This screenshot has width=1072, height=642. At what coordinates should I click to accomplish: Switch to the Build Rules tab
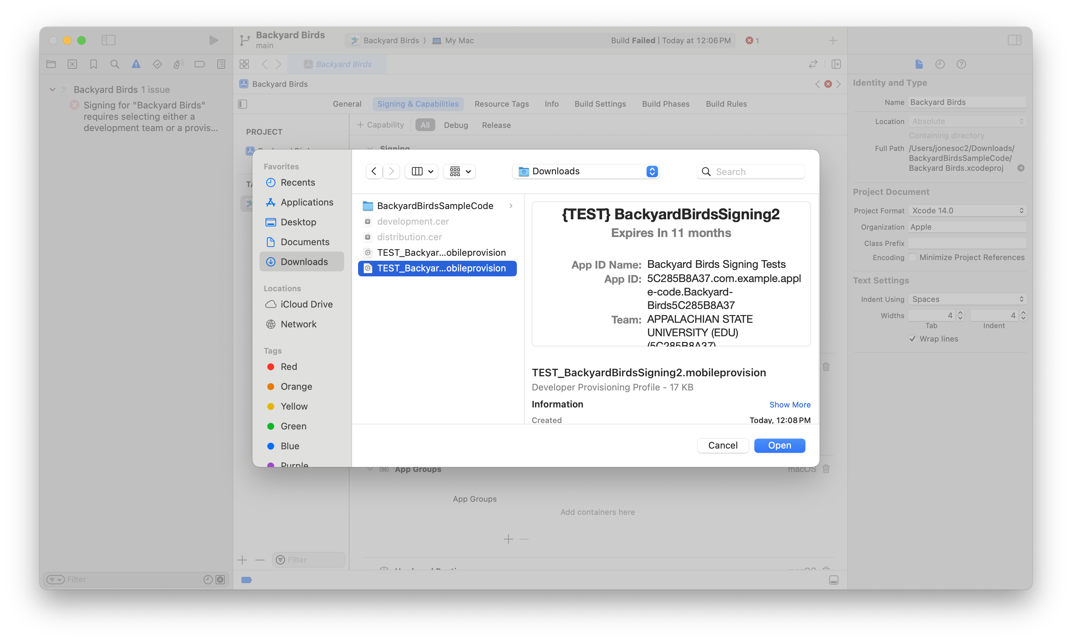pos(727,104)
